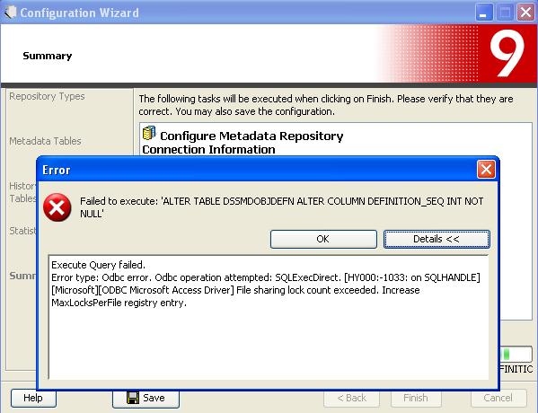
Task: Click the Configuration Wizard title bar icon
Action: 10,13
